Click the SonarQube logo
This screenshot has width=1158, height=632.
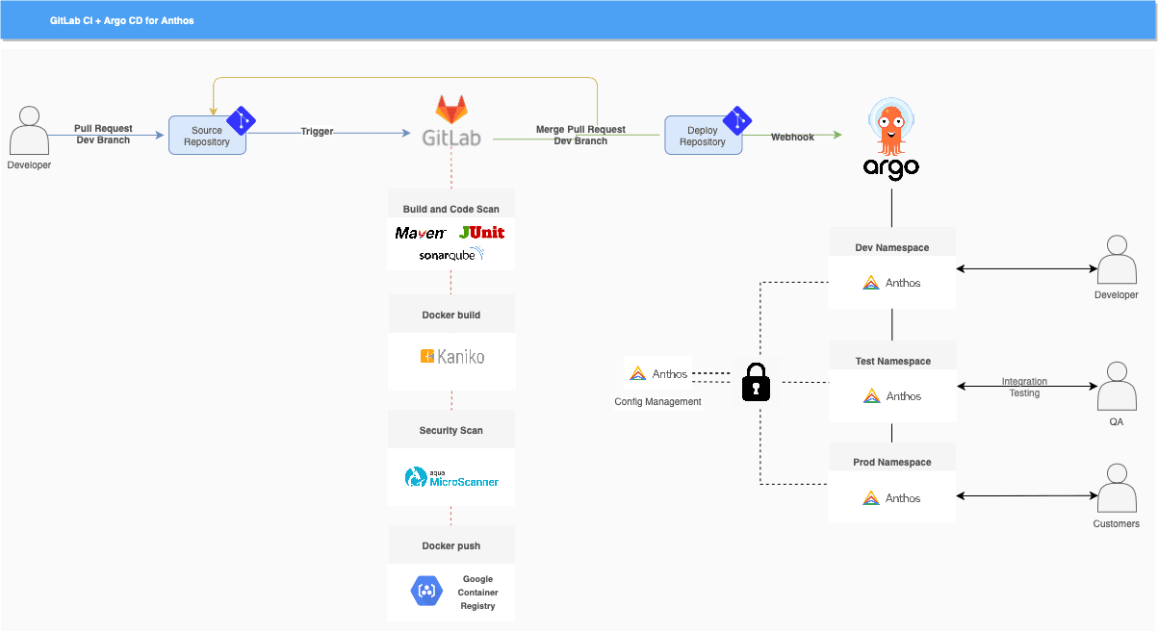450,253
